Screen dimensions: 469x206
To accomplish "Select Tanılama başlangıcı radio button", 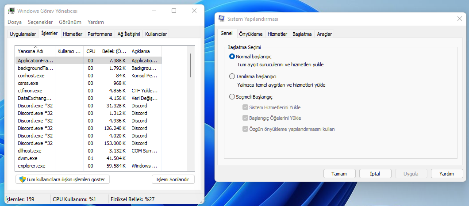I will [232, 76].
